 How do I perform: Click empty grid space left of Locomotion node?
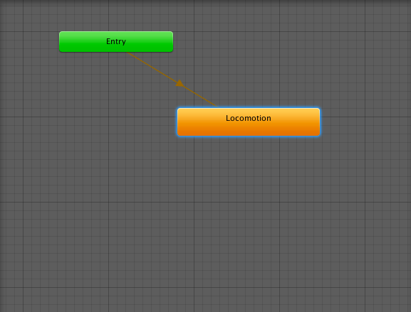click(105, 122)
